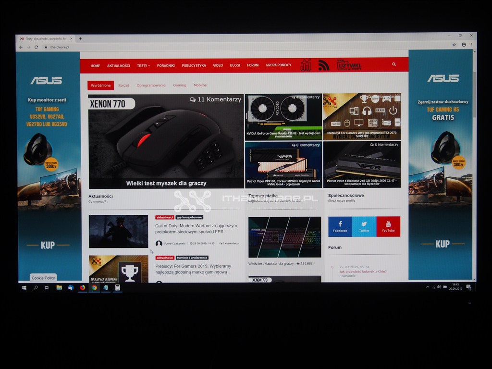Click the turnieje i wydarzenia tag
This screenshot has height=369, width=492.
[x=192, y=258]
